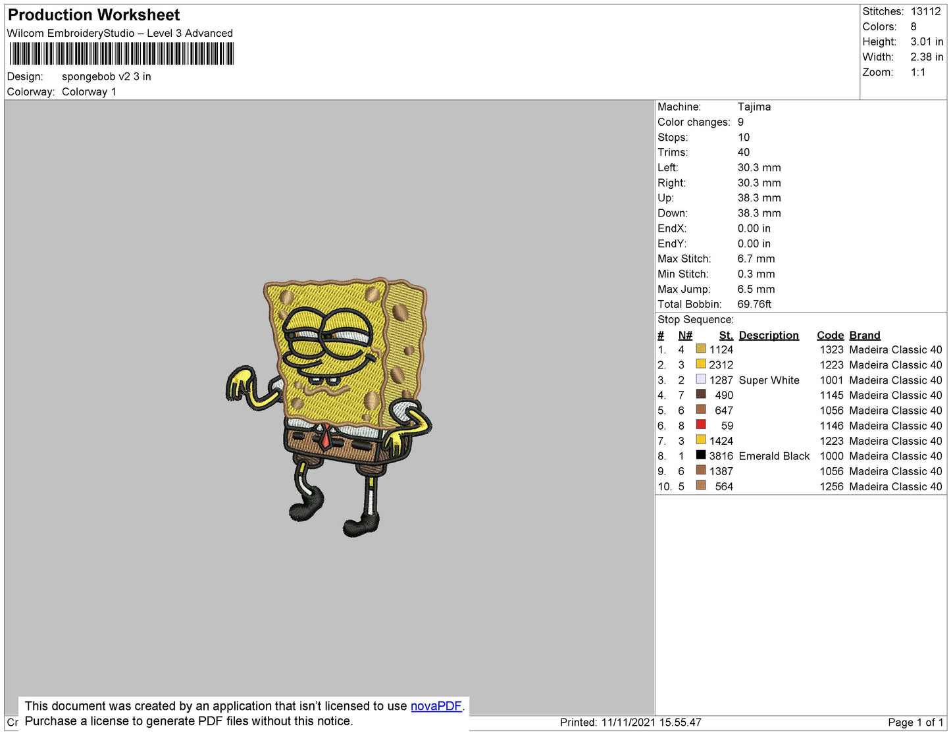This screenshot has height=735, width=951.
Task: Click the color swatch for stop 1
Action: point(701,349)
